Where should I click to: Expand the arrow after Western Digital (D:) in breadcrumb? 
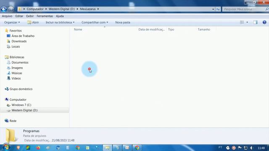pos(77,9)
